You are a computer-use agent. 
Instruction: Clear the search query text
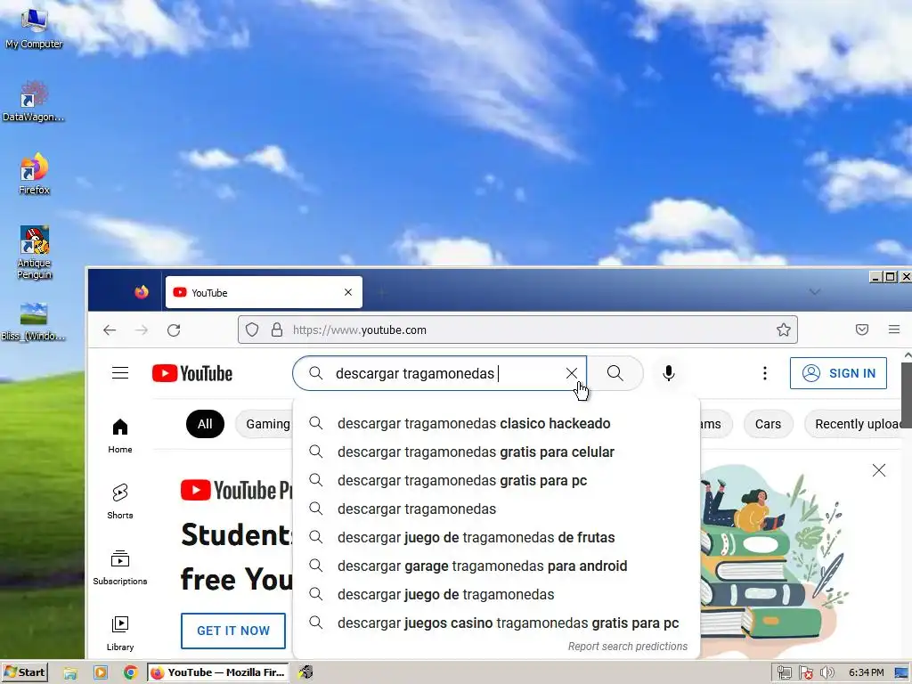tap(572, 373)
